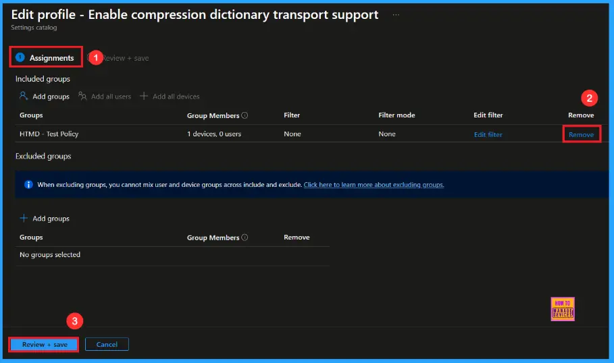Viewport: 614px width, 363px height.
Task: Click the Included groups heading
Action: point(43,79)
